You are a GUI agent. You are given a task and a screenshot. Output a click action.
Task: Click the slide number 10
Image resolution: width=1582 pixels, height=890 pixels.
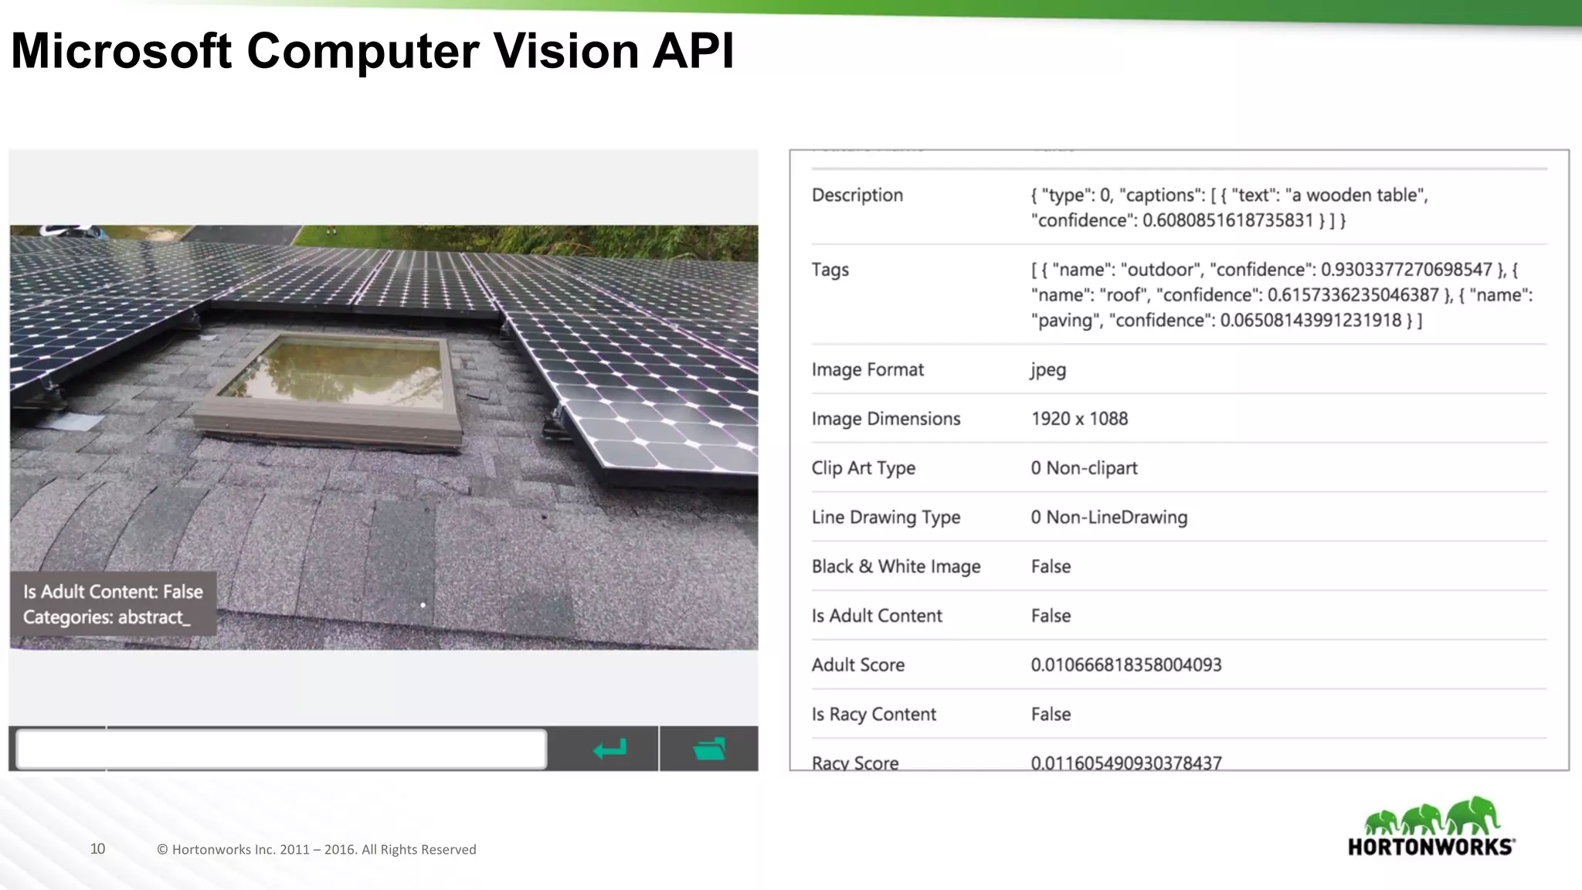pos(97,849)
